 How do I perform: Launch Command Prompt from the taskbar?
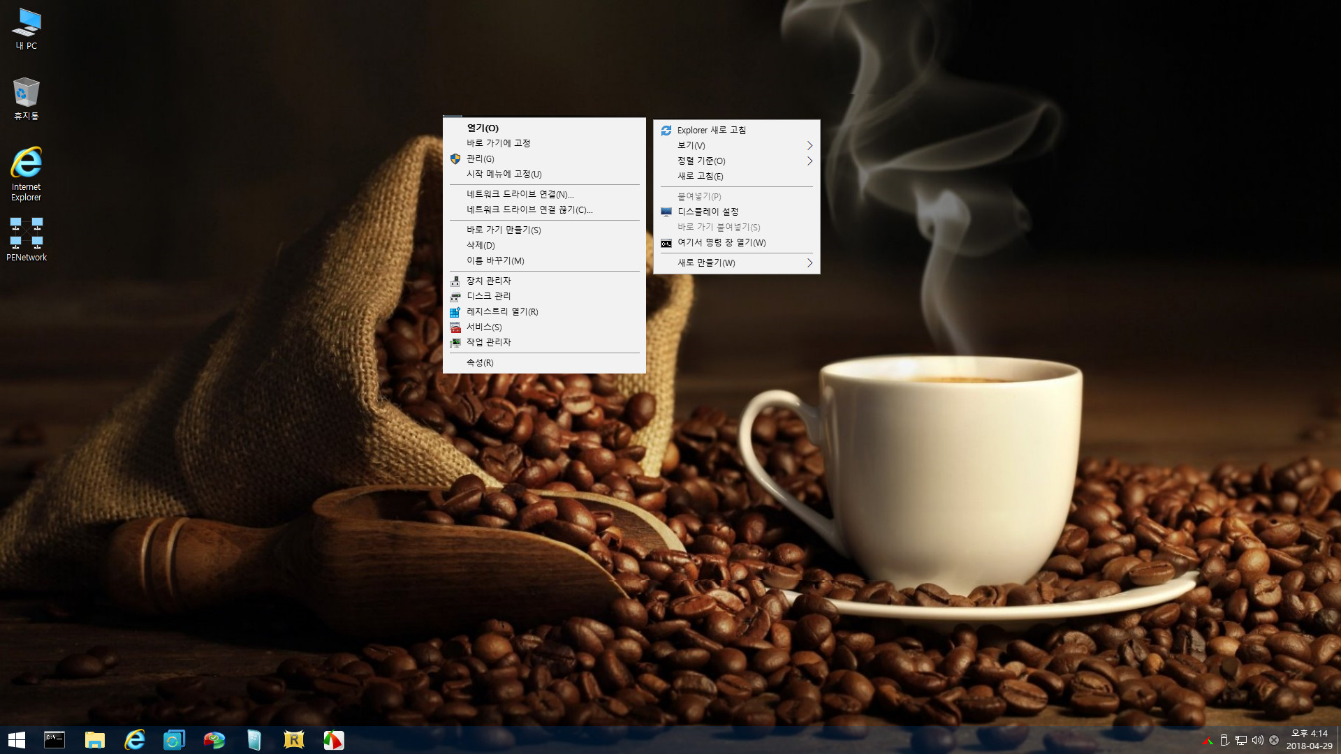click(x=54, y=740)
